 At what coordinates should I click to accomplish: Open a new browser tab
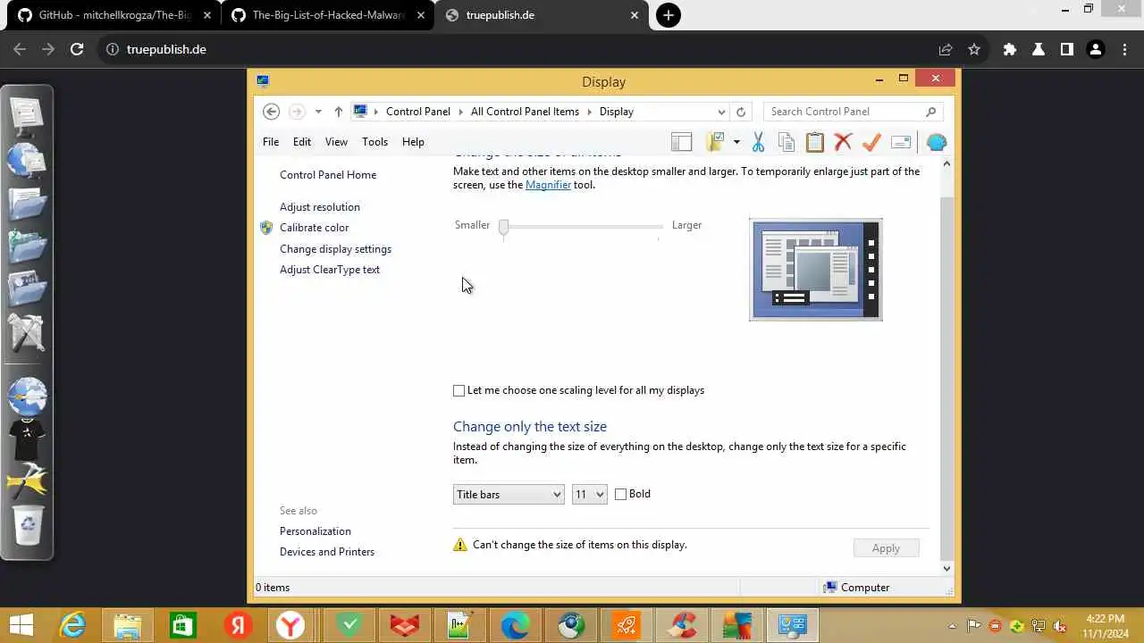pos(668,15)
